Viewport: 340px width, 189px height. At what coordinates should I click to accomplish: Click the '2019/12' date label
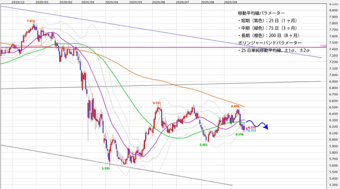18,2
